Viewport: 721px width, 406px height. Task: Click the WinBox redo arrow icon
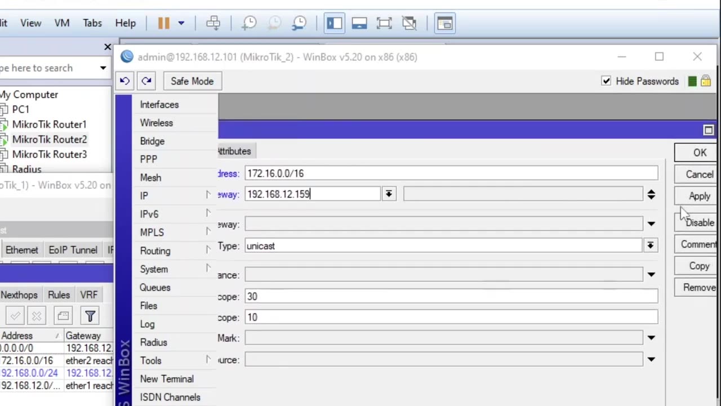(146, 81)
